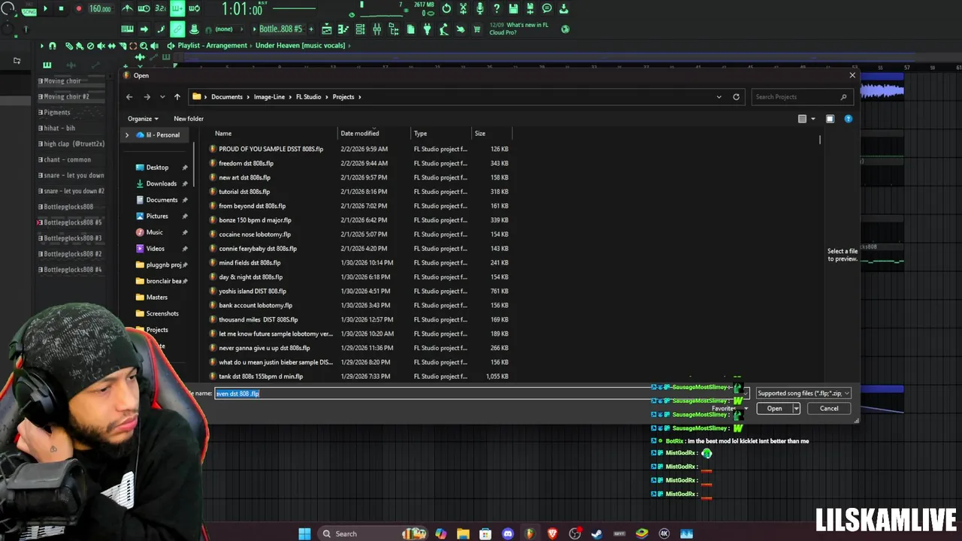Image resolution: width=962 pixels, height=541 pixels.
Task: Click 'Playlist - Arrangement' breadcrumb
Action: tap(213, 45)
